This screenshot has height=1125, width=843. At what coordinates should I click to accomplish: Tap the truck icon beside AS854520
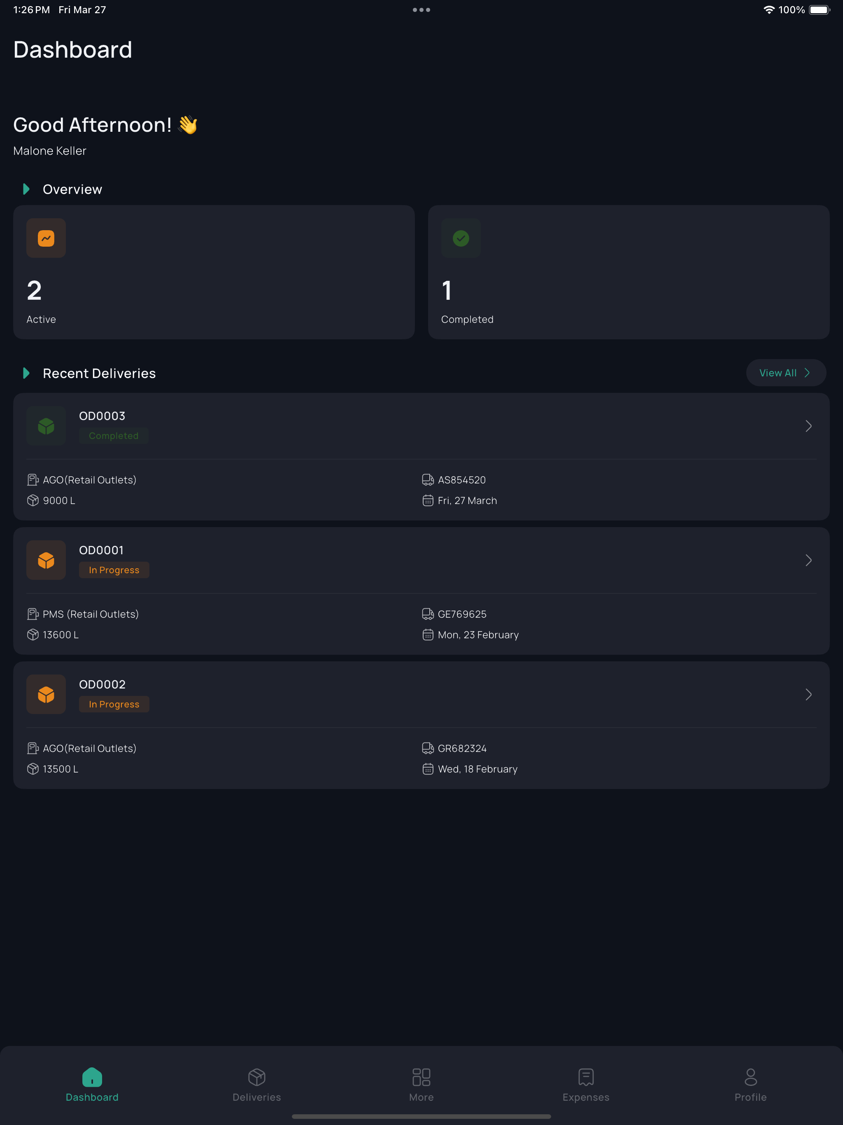428,480
